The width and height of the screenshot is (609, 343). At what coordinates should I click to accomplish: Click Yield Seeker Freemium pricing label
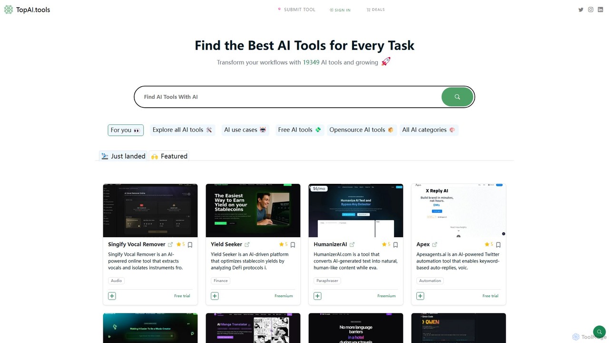284,296
